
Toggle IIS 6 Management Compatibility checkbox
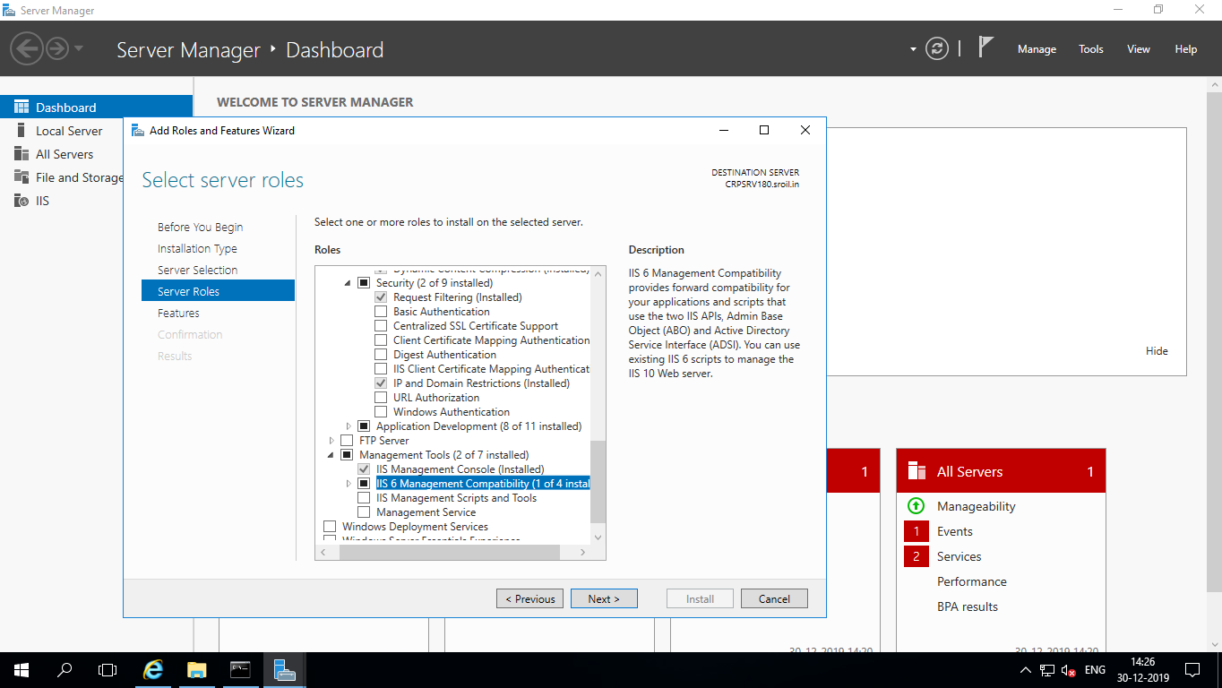[x=364, y=484]
